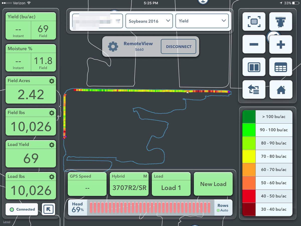Zoom in the map with plus button
This screenshot has width=301, height=226.
[281, 44]
